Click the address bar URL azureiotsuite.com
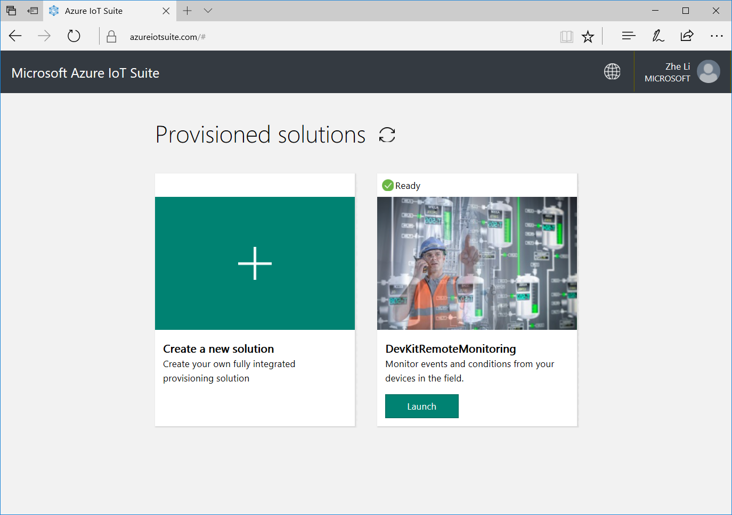 [168, 37]
